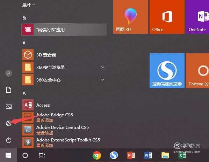This screenshot has width=209, height=162.
Task: Open Cortana circle on taskbar
Action: click(x=25, y=155)
